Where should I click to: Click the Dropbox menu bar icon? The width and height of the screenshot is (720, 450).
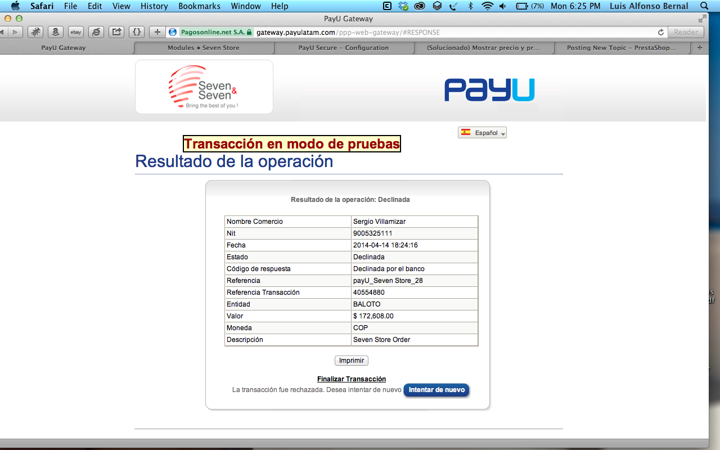click(403, 6)
